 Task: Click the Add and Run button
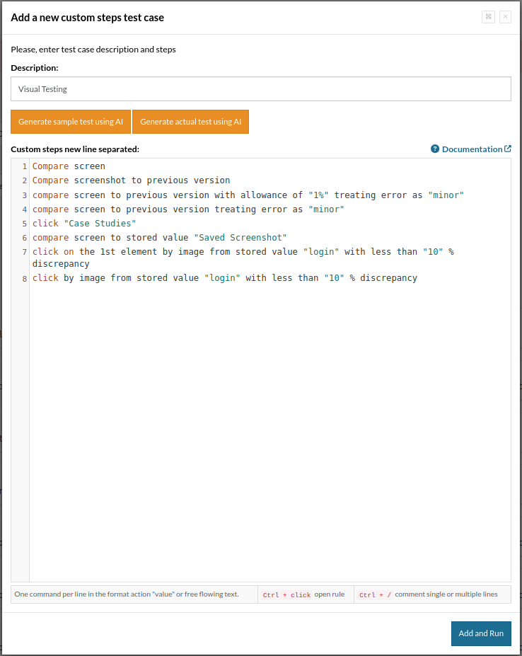[x=481, y=633]
